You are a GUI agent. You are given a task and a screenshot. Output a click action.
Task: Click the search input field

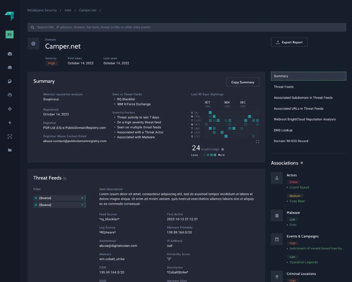[187, 27]
